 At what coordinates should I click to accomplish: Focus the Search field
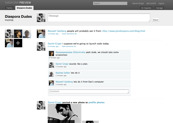(110, 3)
